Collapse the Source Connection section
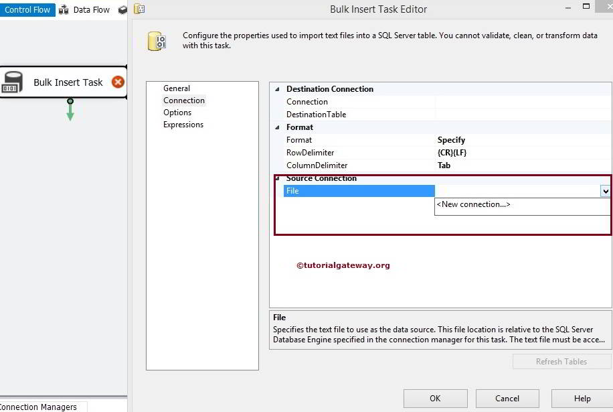613x412 pixels. coord(276,178)
